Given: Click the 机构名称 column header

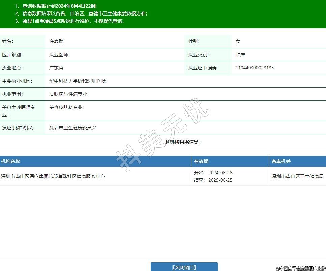Looking at the screenshot, I should pos(10,161).
